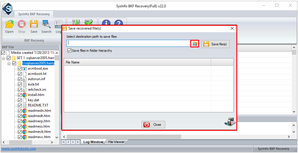298x153 pixels.
Task: Click the browse folder icon beside path field
Action: (x=195, y=44)
